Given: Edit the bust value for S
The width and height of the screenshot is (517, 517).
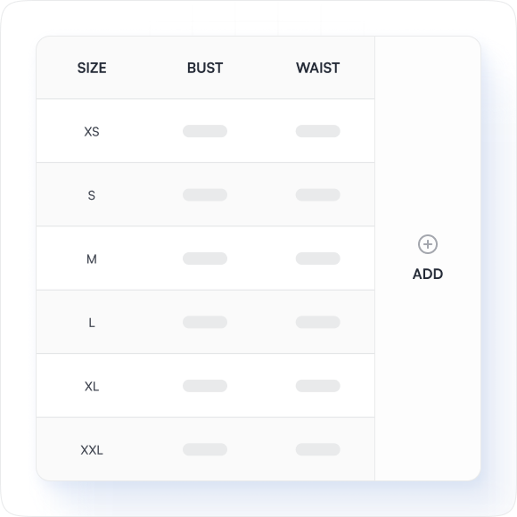Looking at the screenshot, I should tap(205, 194).
